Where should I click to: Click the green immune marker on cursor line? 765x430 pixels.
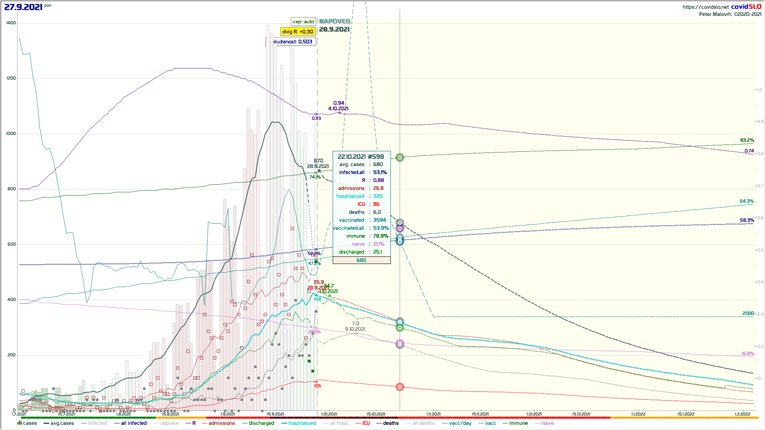400,158
